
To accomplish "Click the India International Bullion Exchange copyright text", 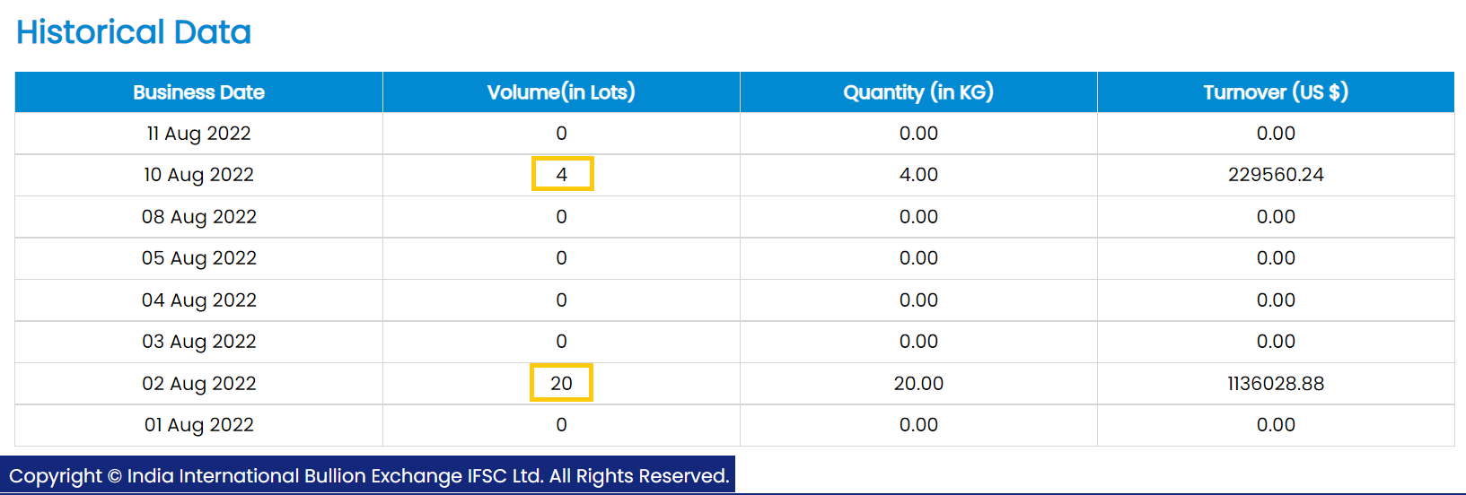I will [x=369, y=476].
